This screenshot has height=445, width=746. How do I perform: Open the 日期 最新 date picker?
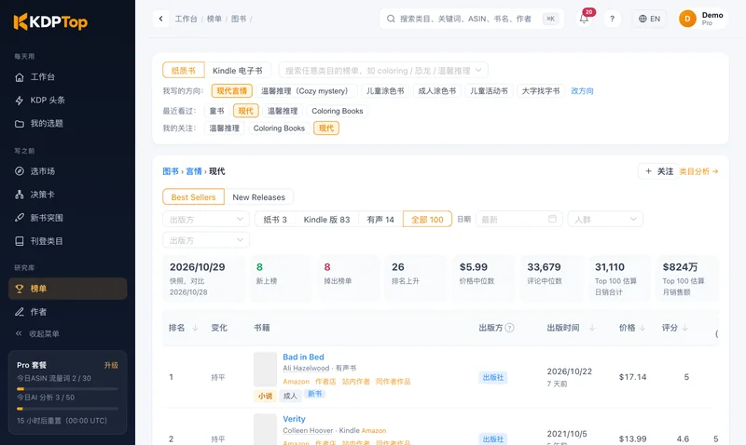tap(519, 219)
